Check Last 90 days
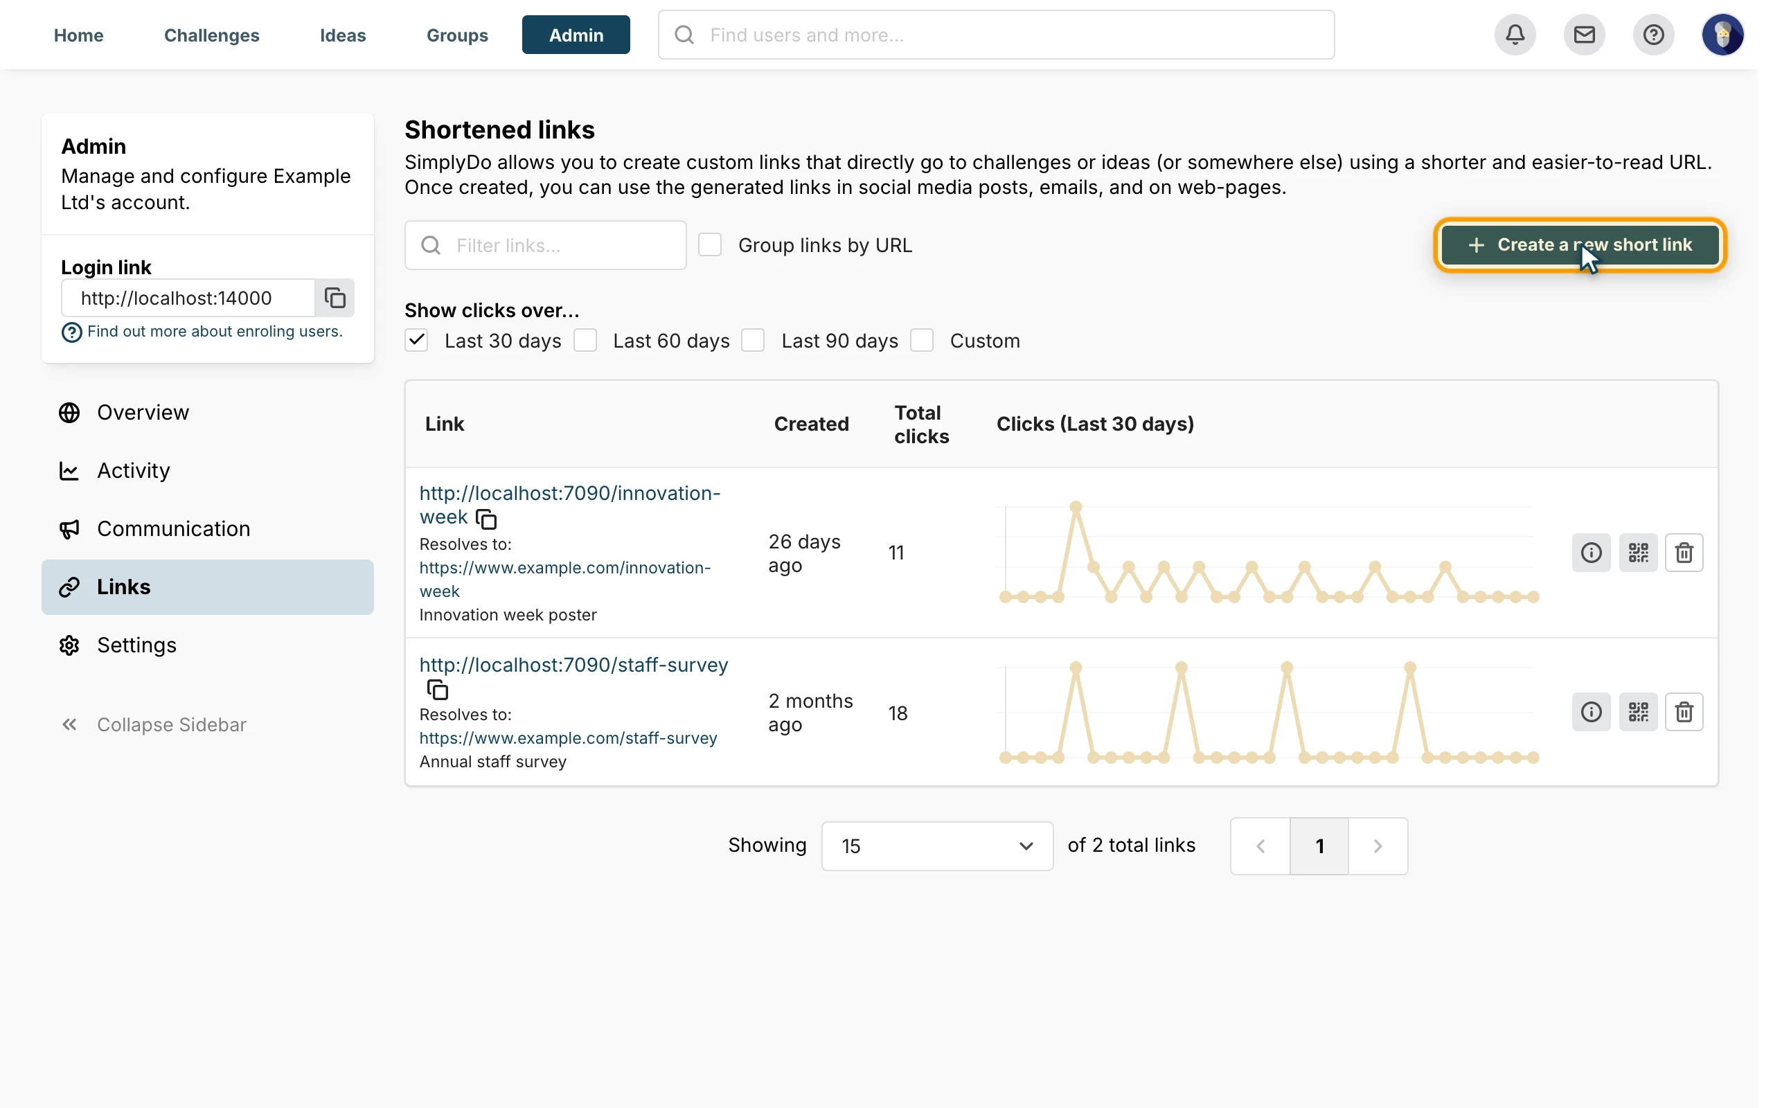The height and width of the screenshot is (1108, 1773). [753, 340]
